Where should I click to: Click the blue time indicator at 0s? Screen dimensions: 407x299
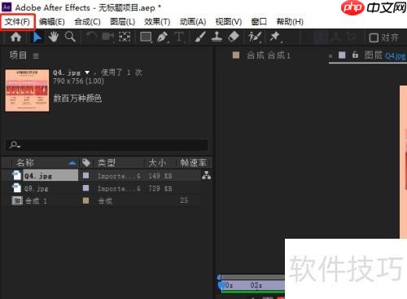(221, 285)
